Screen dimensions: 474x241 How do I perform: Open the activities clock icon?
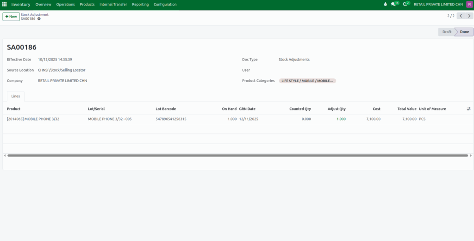pos(405,4)
